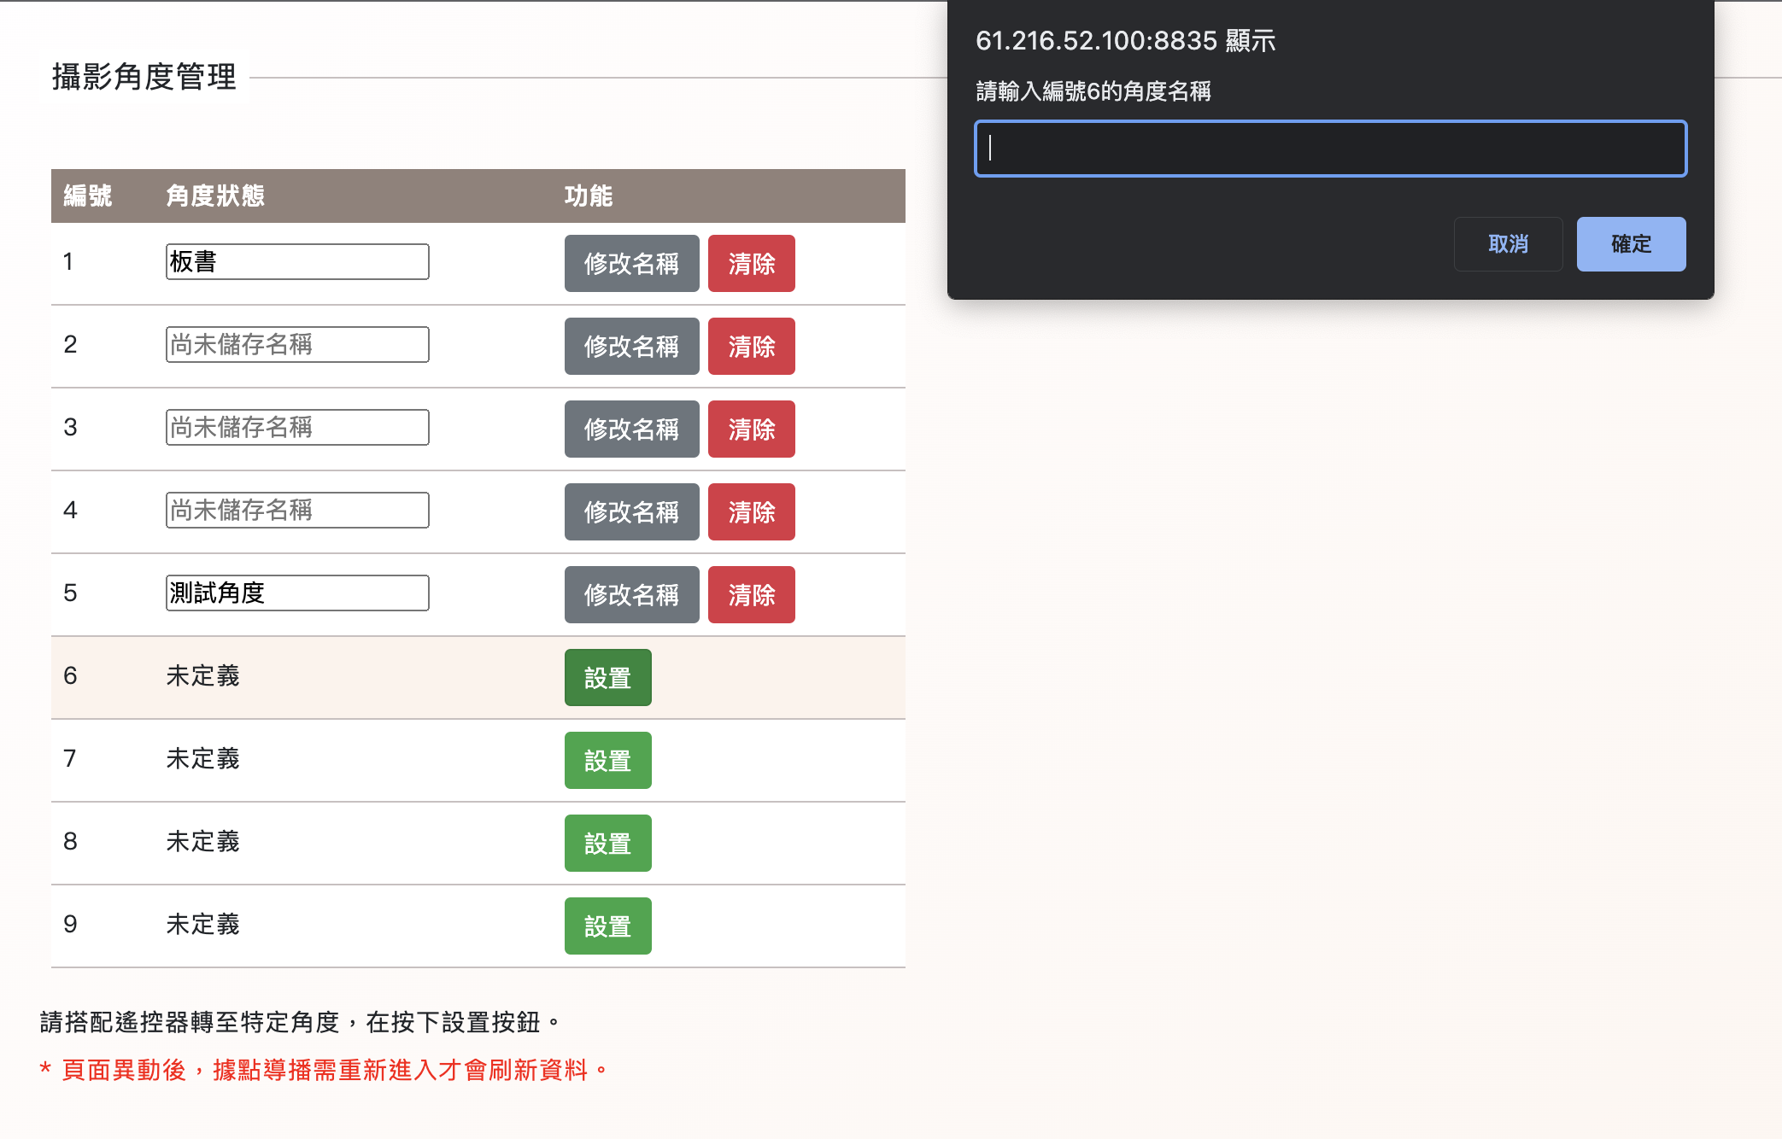The height and width of the screenshot is (1139, 1782).
Task: Click the empty name field in row 3
Action: coord(297,427)
